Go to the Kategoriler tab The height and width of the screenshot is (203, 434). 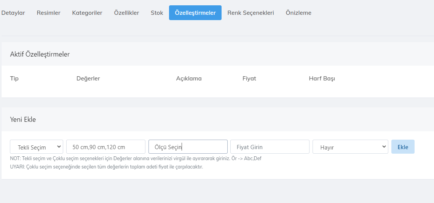pos(87,13)
